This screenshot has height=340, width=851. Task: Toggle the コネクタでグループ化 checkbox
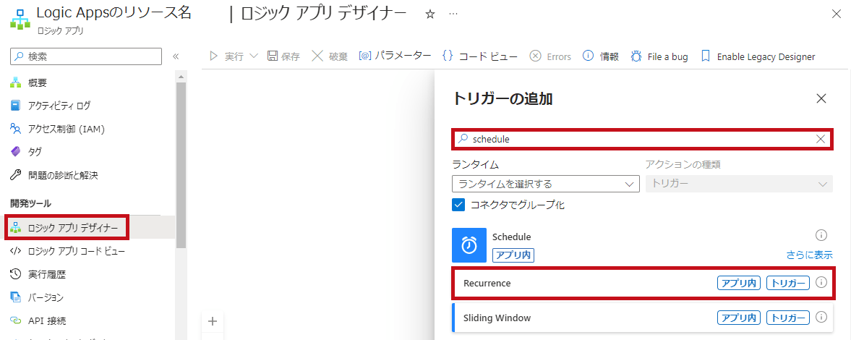(458, 205)
